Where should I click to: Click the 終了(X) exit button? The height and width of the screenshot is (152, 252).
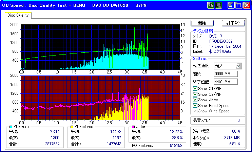click(233, 23)
